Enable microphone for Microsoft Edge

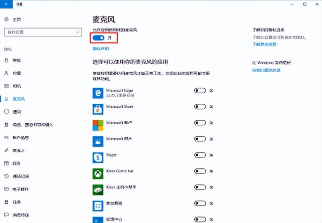click(200, 90)
